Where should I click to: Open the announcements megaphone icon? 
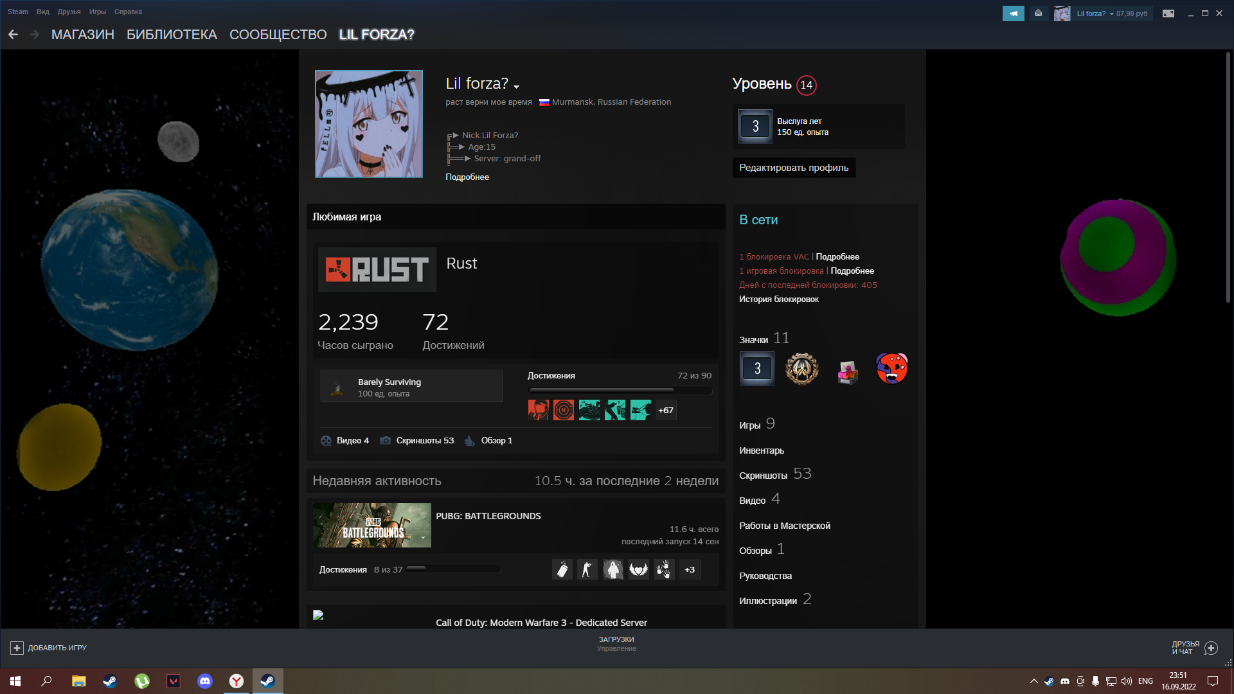tap(1014, 13)
